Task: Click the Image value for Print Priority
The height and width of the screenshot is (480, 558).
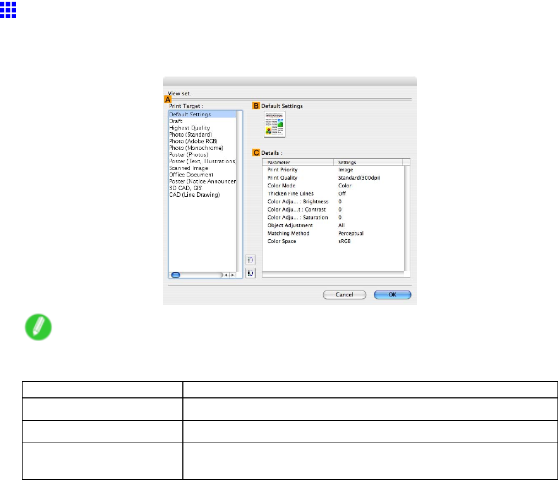Action: pyautogui.click(x=345, y=170)
